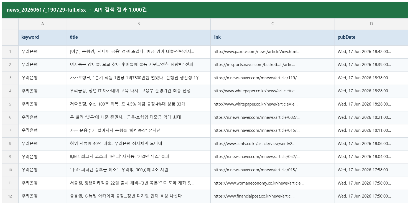Screen dimensions: 410x205
Task: Click title '서금원, 청년미래적금 22일 출시'
Action: click(139, 183)
